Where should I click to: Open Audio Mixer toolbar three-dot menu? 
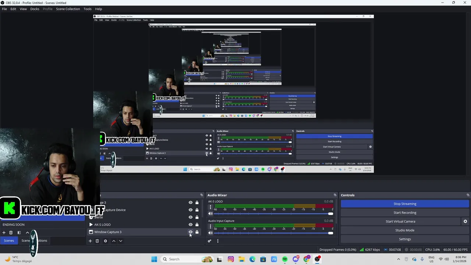tap(217, 241)
